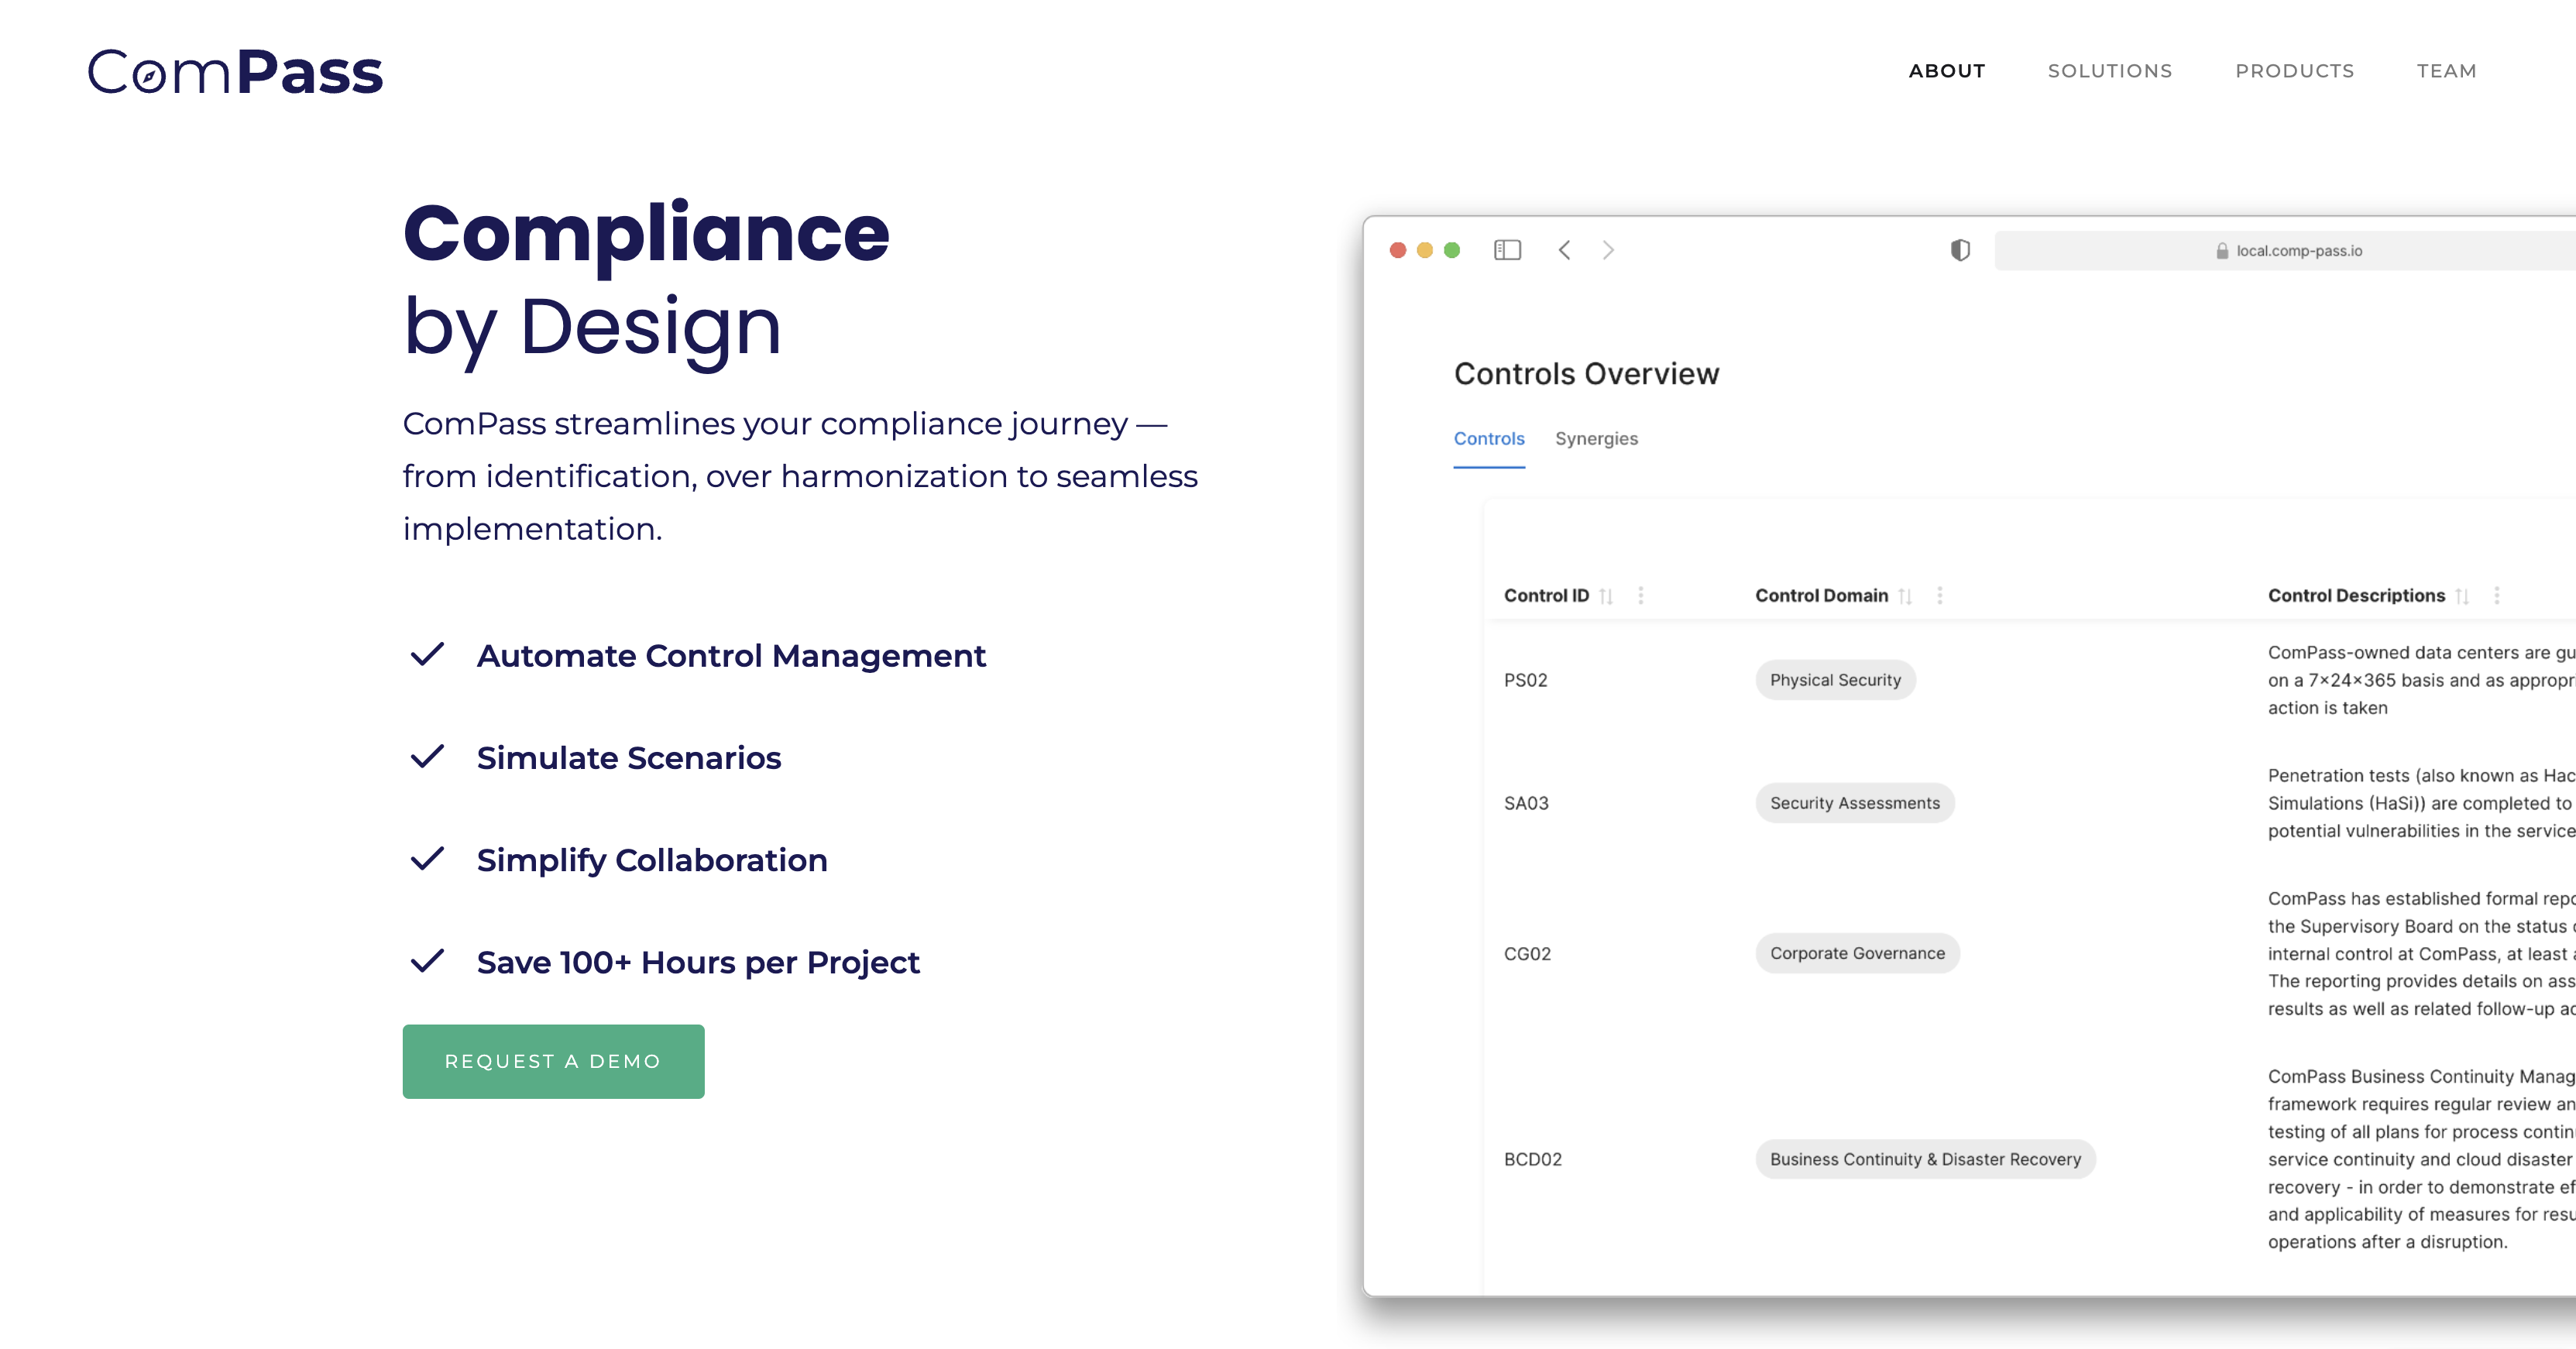Toggle the browser sidebar panel icon

[1507, 250]
